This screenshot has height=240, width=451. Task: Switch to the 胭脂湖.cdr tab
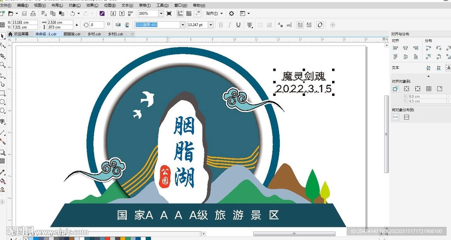(72, 34)
